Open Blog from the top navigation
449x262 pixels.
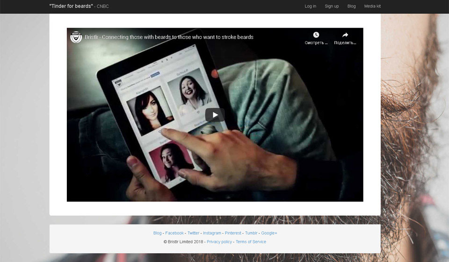351,6
